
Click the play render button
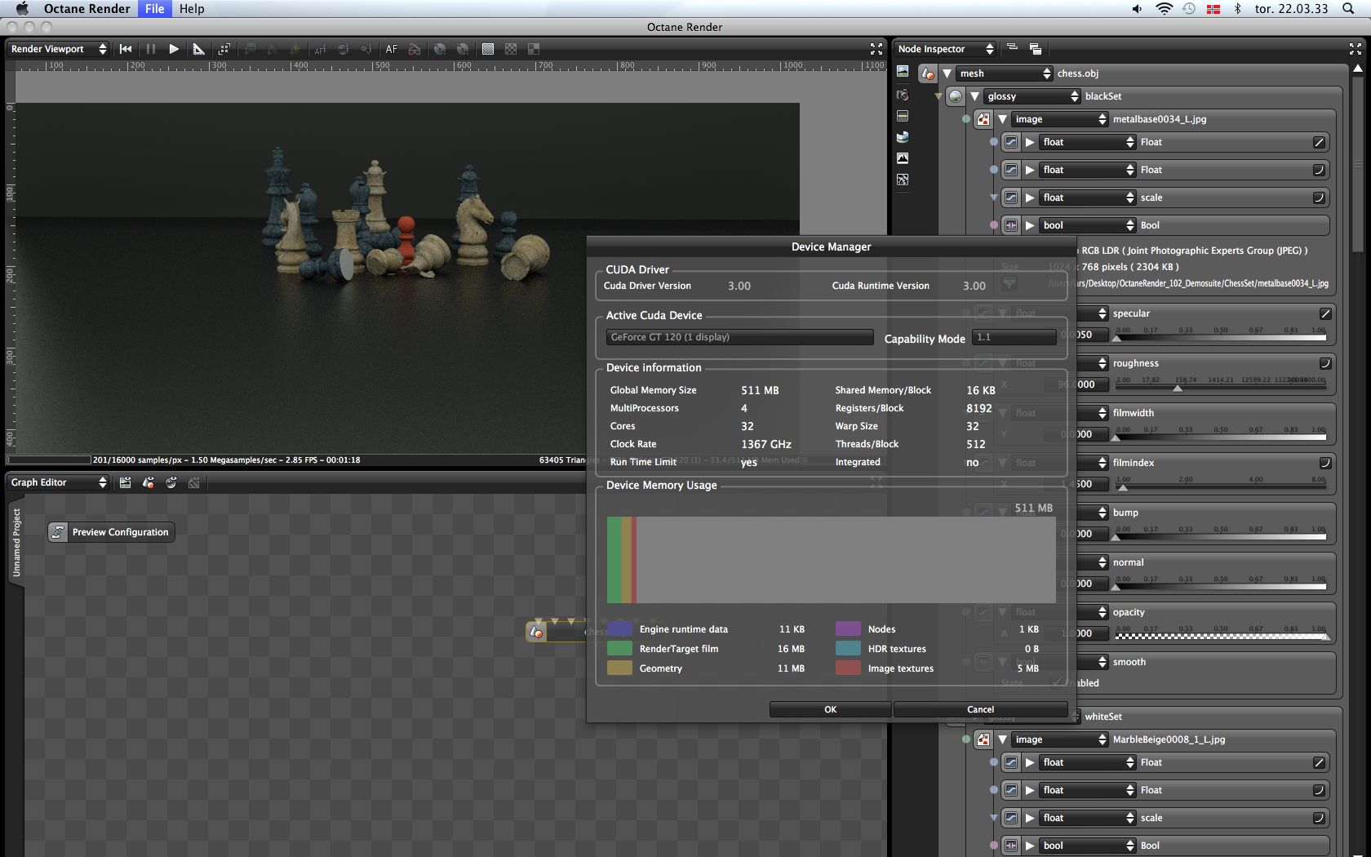pyautogui.click(x=174, y=49)
